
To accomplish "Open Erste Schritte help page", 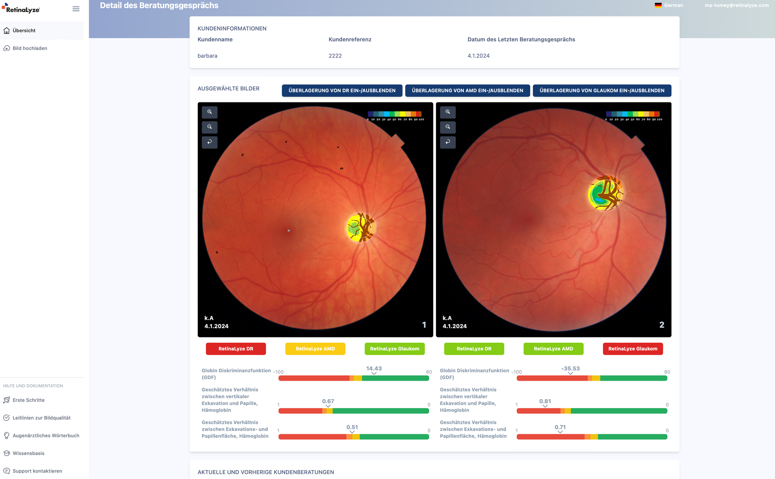I will (x=42, y=400).
